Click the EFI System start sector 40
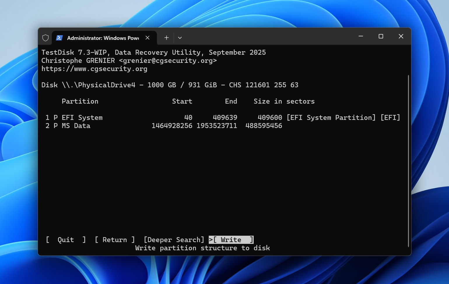 [x=188, y=118]
